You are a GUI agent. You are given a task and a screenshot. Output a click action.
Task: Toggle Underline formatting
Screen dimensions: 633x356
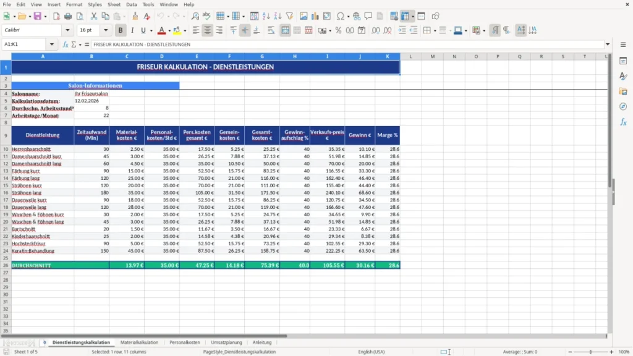143,30
